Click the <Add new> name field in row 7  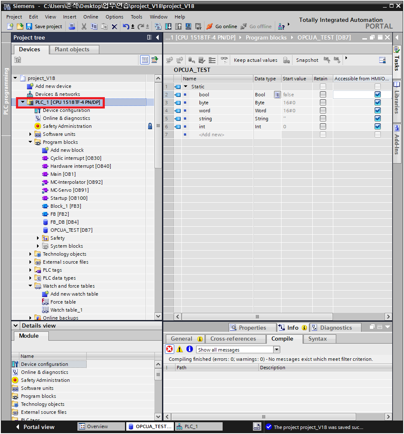218,135
